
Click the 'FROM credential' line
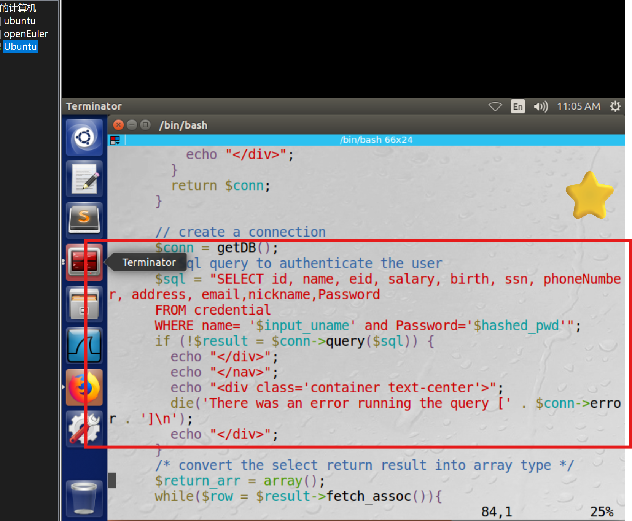point(213,310)
